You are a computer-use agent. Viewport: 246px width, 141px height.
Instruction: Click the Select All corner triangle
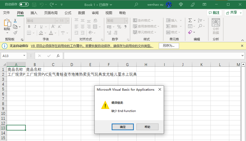coord(4,64)
